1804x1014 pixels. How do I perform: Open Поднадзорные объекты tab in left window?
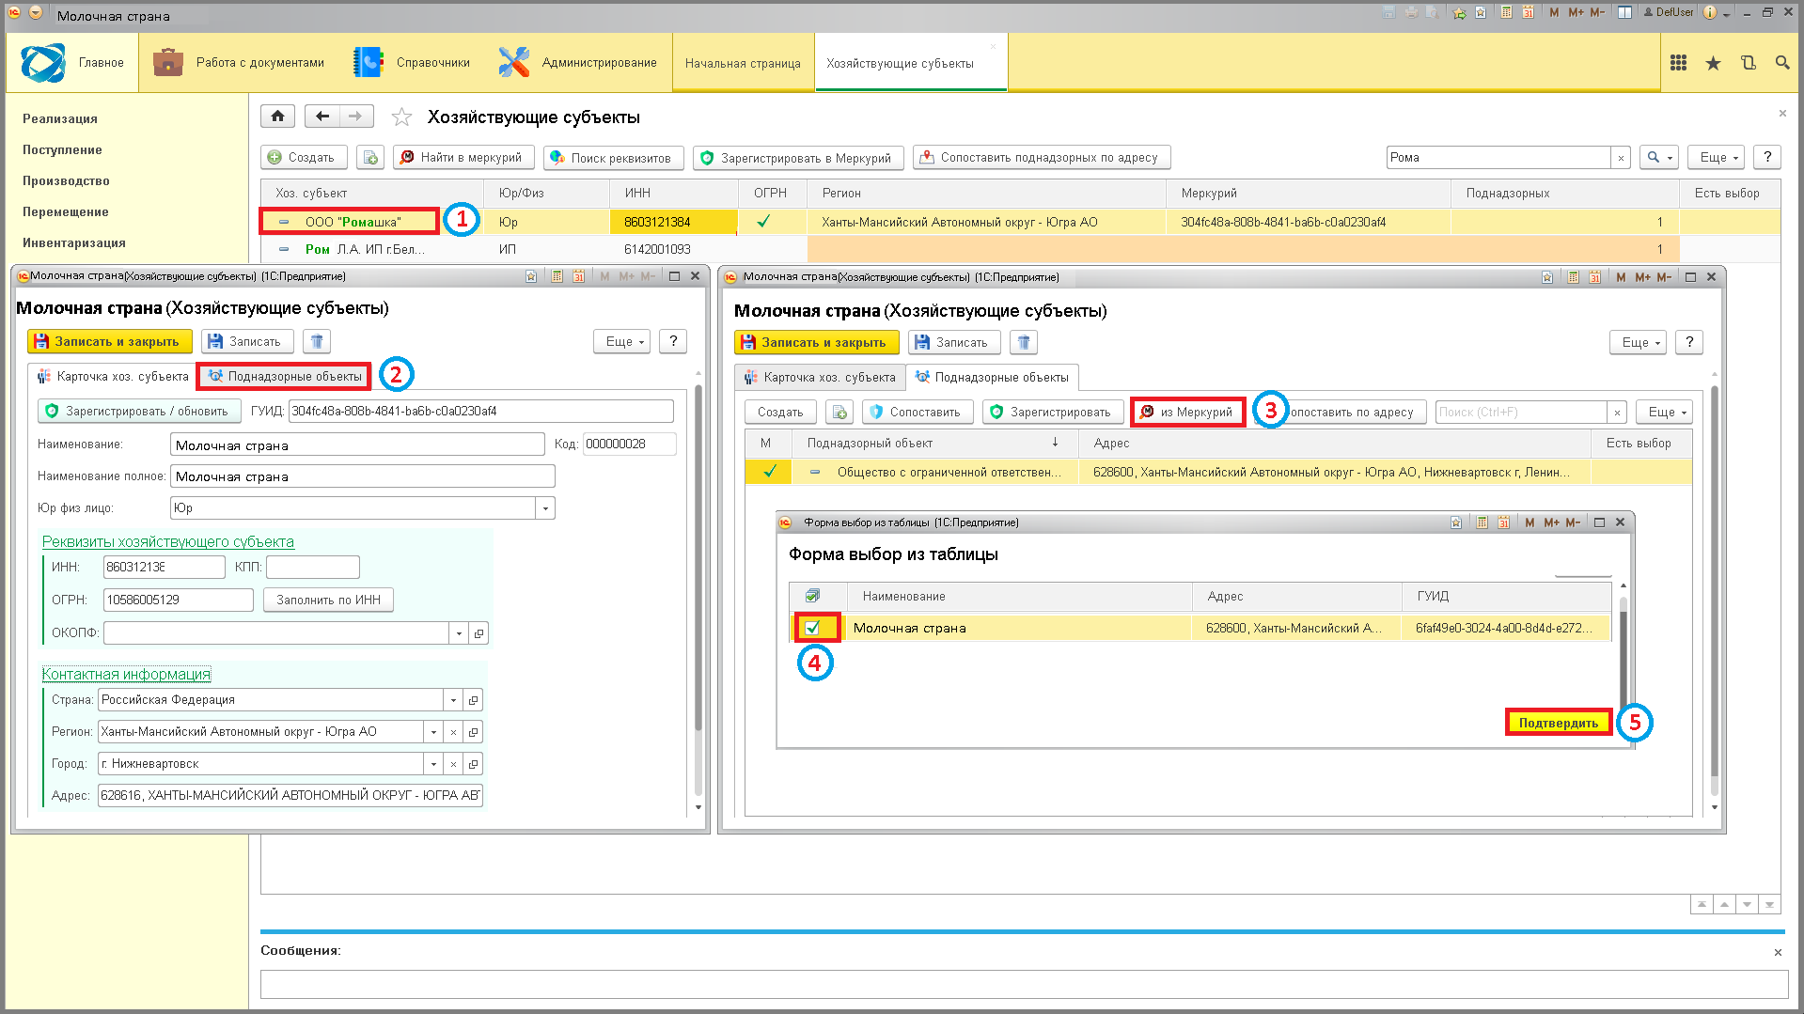(284, 377)
